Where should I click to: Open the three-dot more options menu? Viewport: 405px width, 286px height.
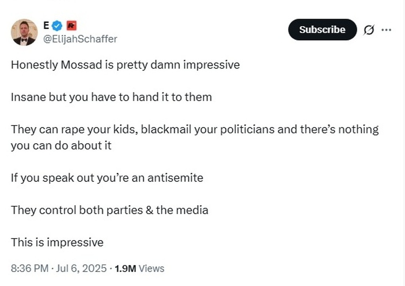coord(386,30)
